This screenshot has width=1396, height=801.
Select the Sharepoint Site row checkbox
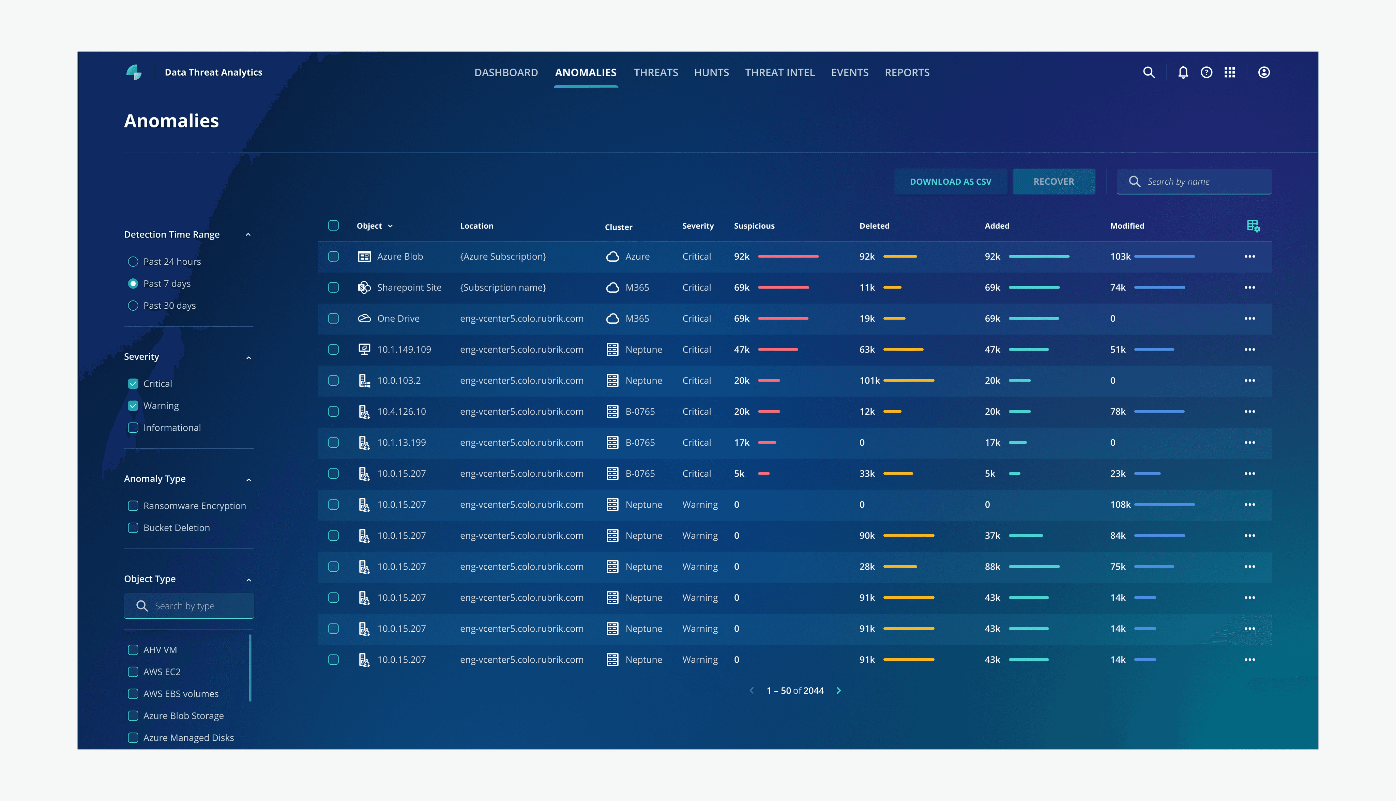click(333, 288)
